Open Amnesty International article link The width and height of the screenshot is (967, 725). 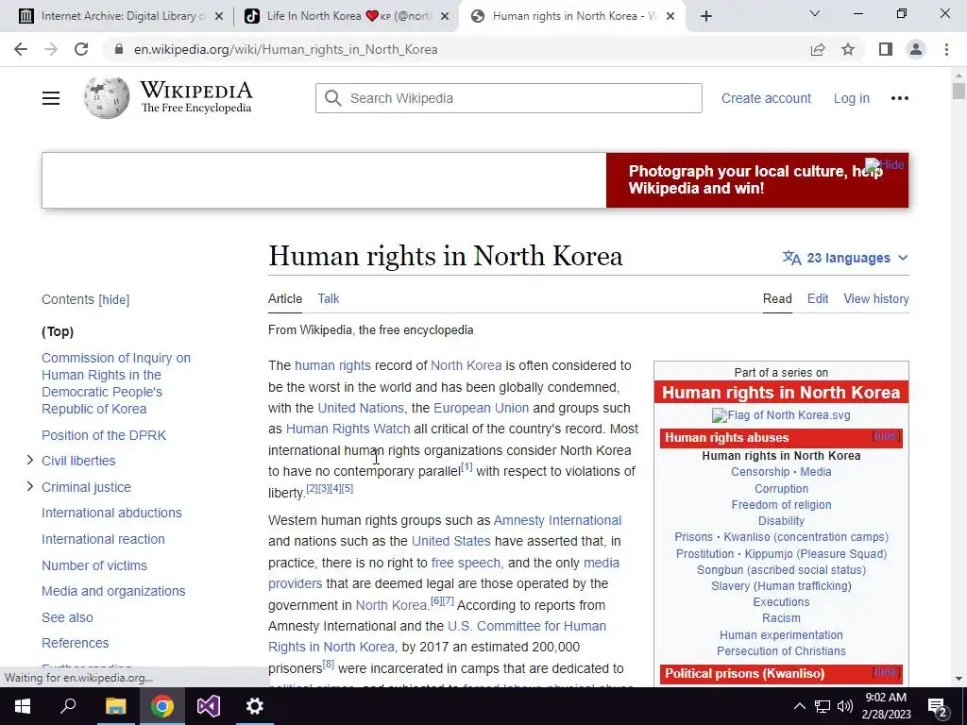click(x=557, y=520)
